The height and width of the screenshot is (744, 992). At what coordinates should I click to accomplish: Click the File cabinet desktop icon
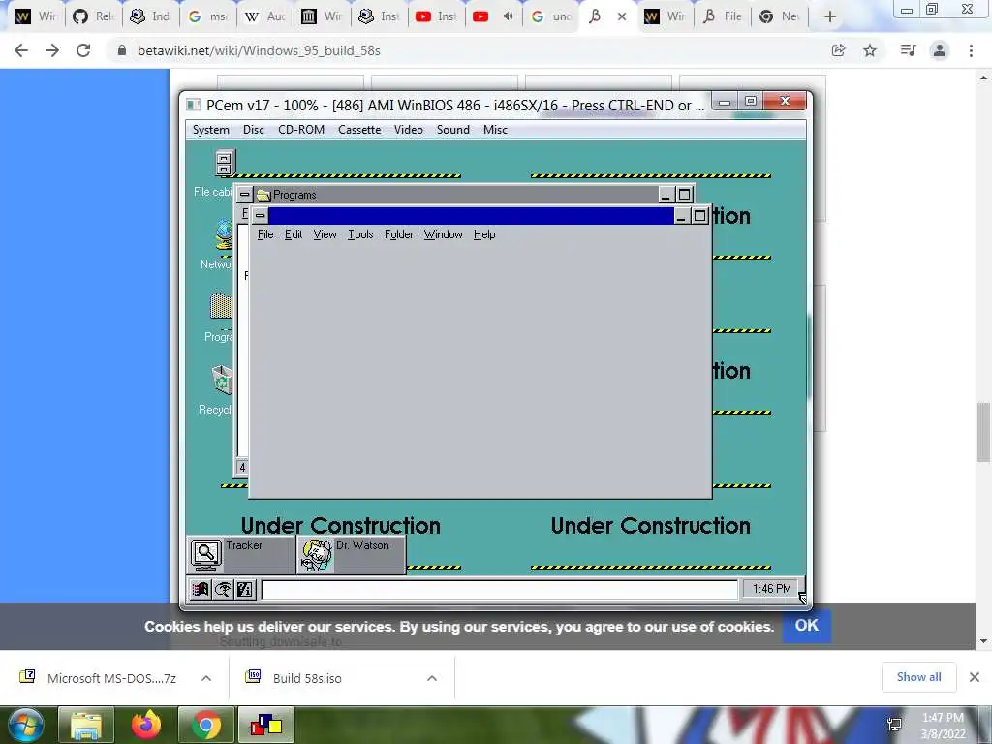tap(224, 163)
